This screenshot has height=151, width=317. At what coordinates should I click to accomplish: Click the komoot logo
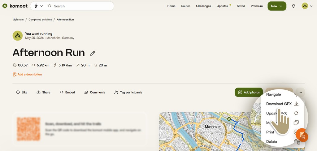[15, 6]
